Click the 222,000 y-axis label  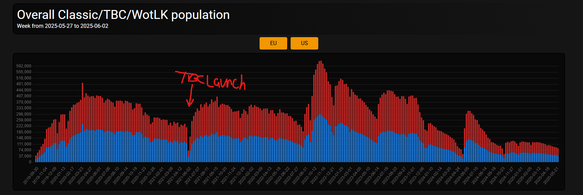pos(23,126)
